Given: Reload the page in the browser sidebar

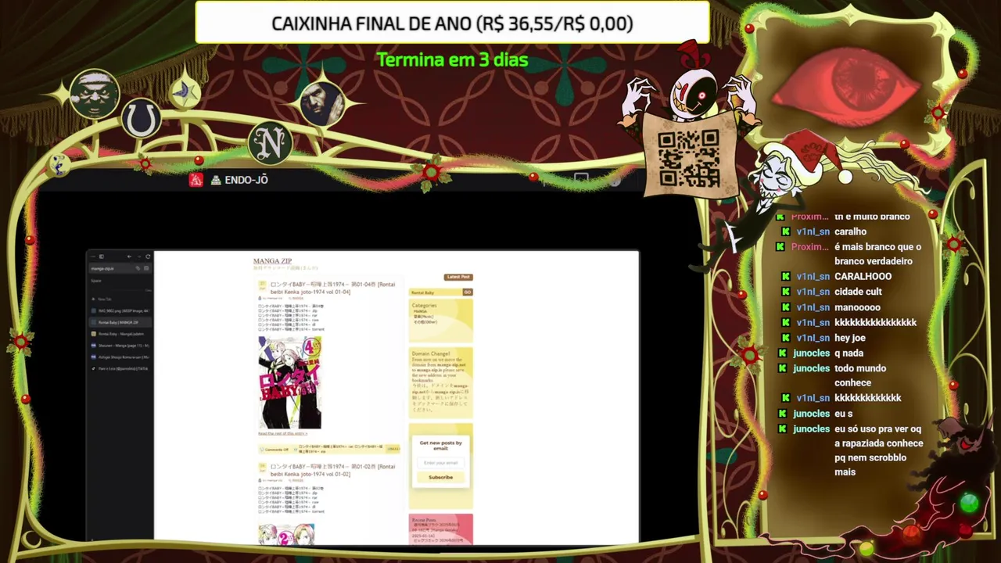Looking at the screenshot, I should [148, 256].
